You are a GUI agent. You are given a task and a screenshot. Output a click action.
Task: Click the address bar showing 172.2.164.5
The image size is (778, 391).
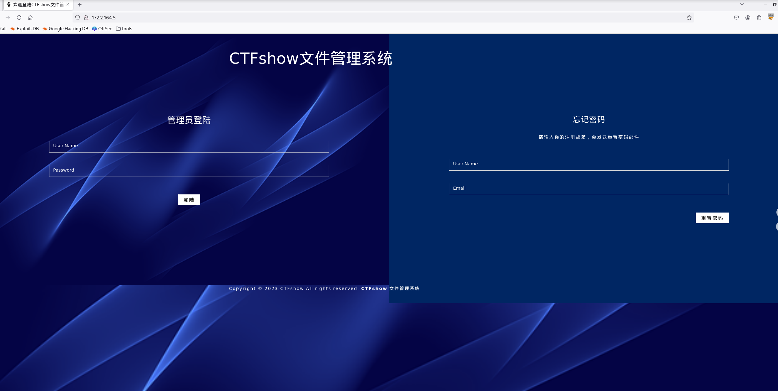[375, 18]
